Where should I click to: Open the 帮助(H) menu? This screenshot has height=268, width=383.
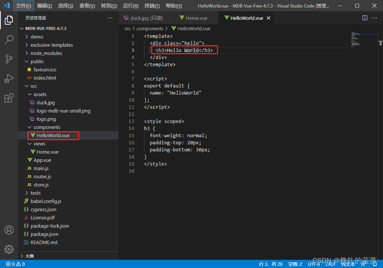click(174, 6)
